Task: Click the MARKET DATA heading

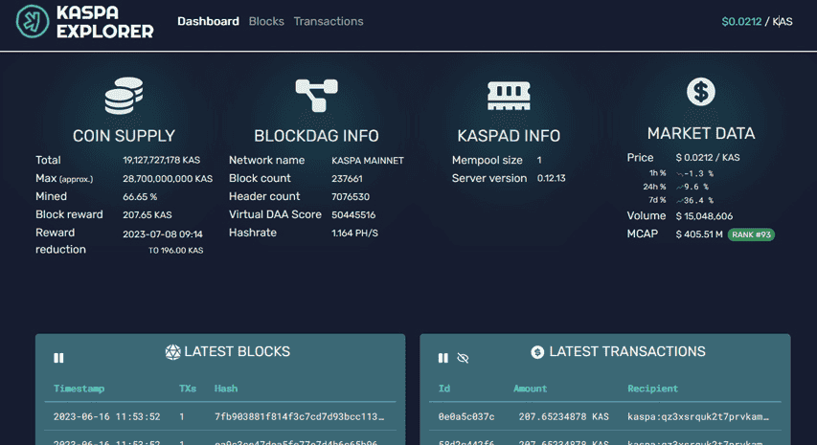Action: tap(701, 134)
